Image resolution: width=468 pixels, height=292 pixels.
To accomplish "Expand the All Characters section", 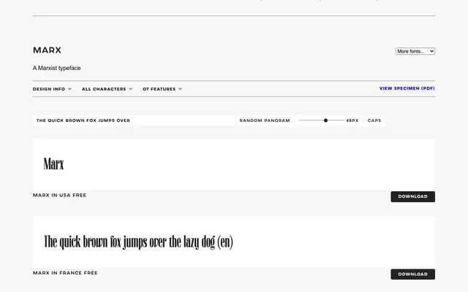I will (x=107, y=89).
